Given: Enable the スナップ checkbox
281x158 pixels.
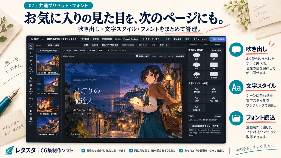Looking at the screenshot, I should (112, 50).
